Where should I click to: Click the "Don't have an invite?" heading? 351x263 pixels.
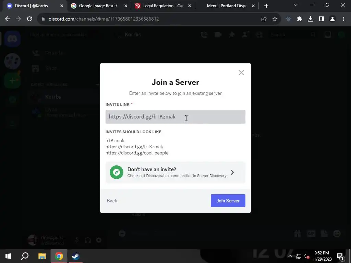[152, 169]
